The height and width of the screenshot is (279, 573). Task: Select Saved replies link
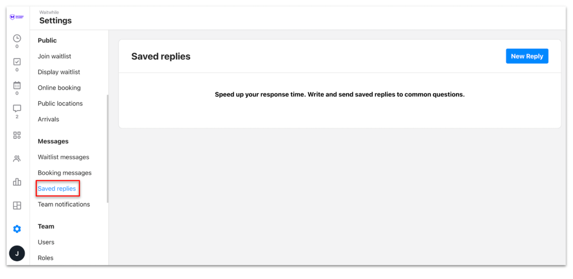coord(57,189)
